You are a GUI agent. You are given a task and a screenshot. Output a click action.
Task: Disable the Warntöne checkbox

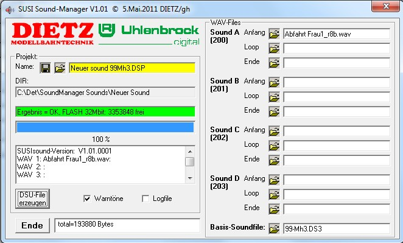pos(87,199)
